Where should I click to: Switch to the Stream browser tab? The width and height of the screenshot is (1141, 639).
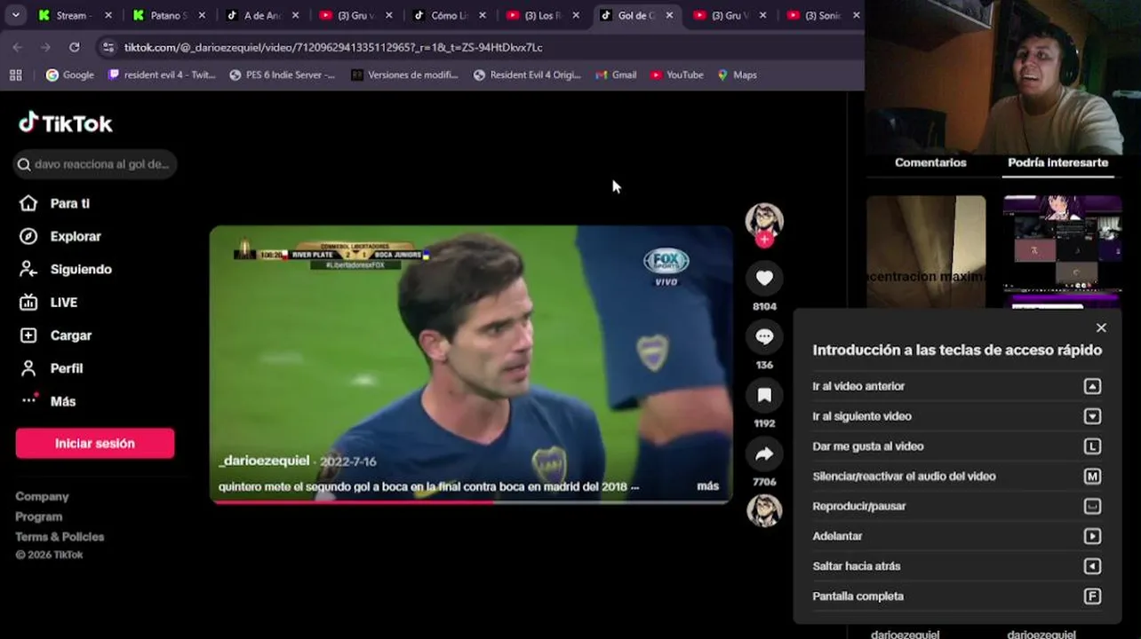click(75, 15)
